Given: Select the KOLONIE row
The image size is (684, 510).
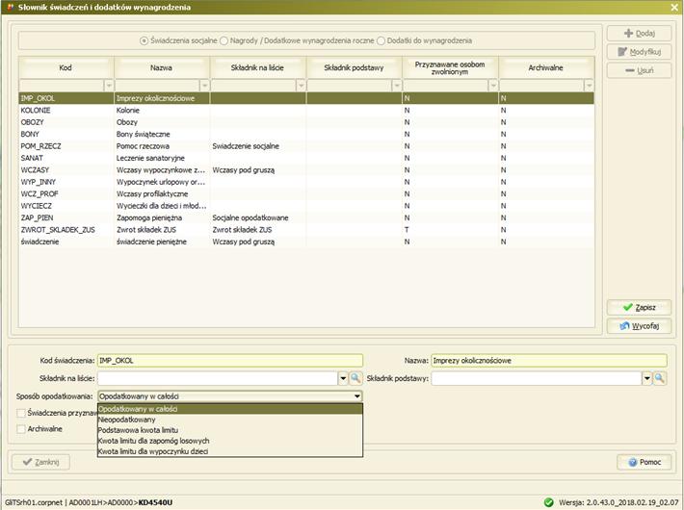Looking at the screenshot, I should 306,111.
